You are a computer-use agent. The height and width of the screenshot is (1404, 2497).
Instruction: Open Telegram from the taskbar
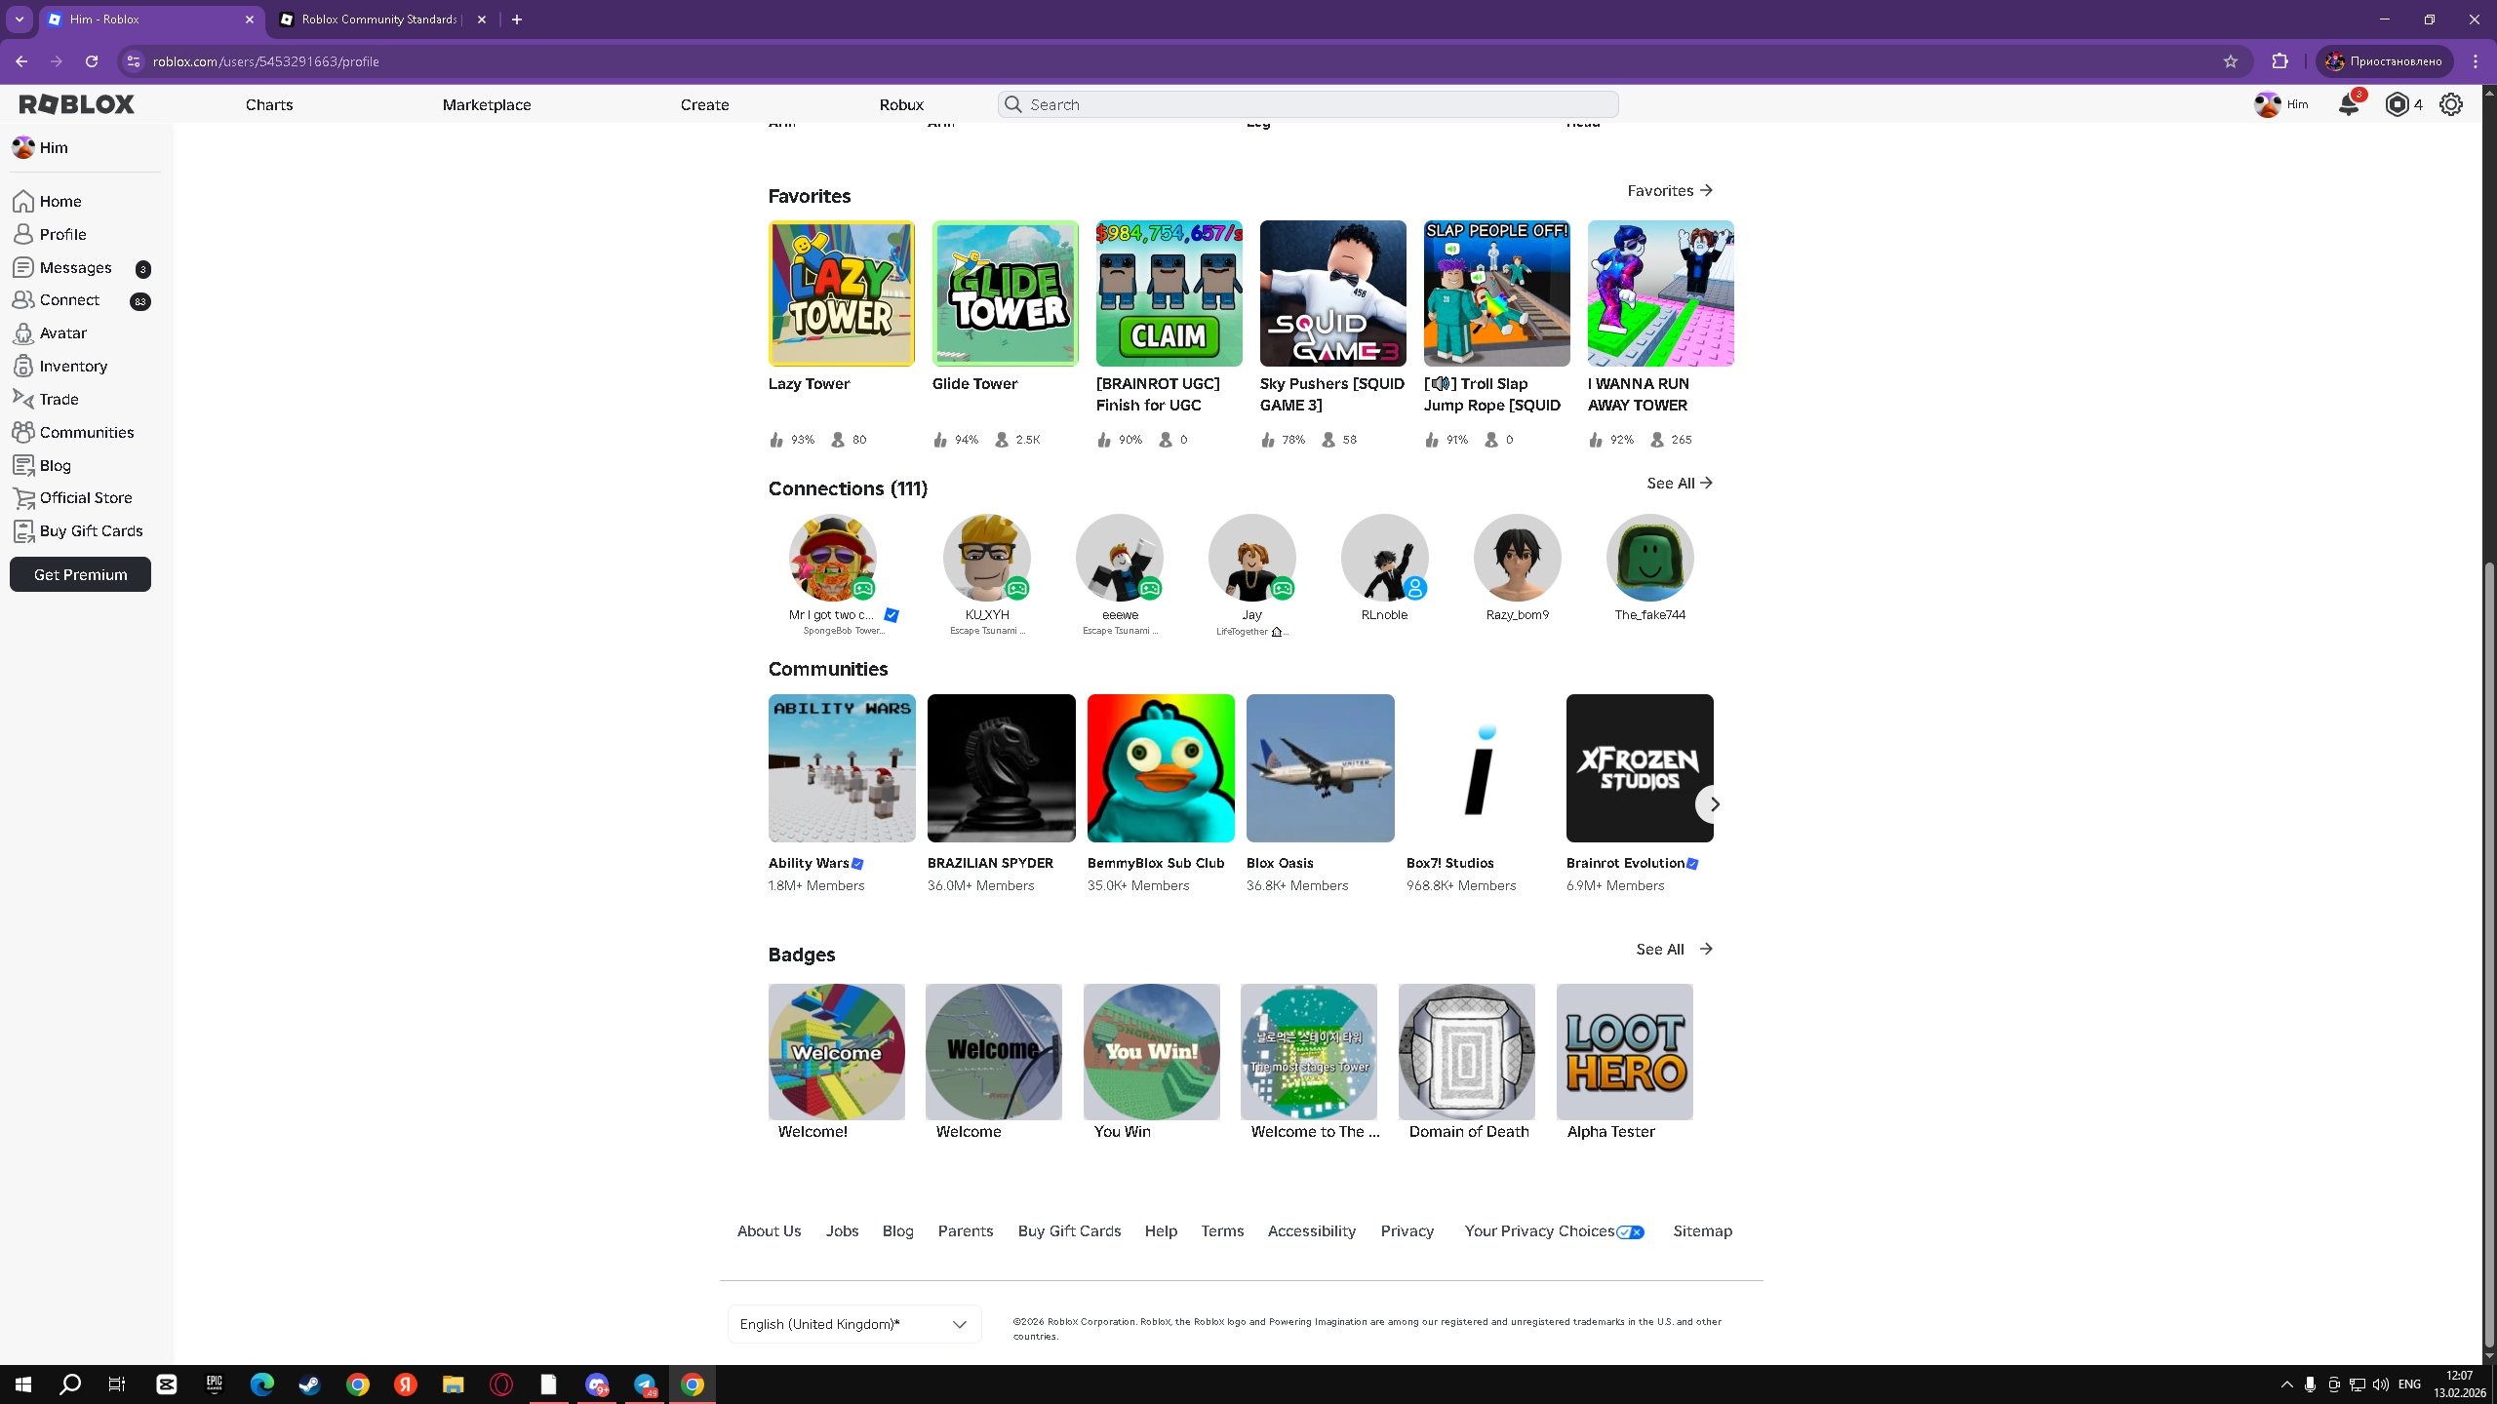click(645, 1384)
